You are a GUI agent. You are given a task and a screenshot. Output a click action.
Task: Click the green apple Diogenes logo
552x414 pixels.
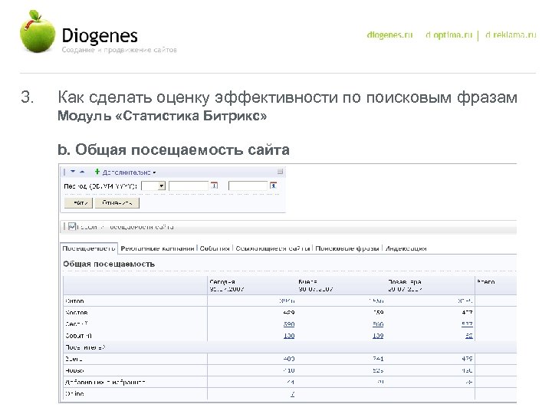pos(38,32)
